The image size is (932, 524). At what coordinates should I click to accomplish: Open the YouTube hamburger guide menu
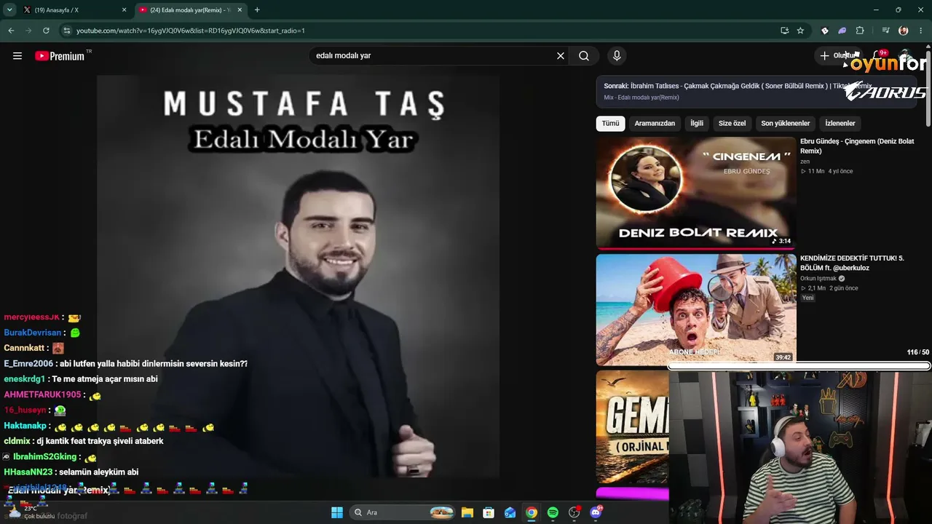pos(17,55)
